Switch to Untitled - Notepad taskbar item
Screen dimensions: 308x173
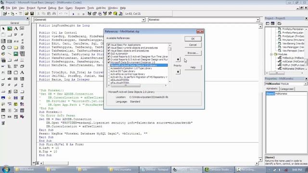click(155, 170)
